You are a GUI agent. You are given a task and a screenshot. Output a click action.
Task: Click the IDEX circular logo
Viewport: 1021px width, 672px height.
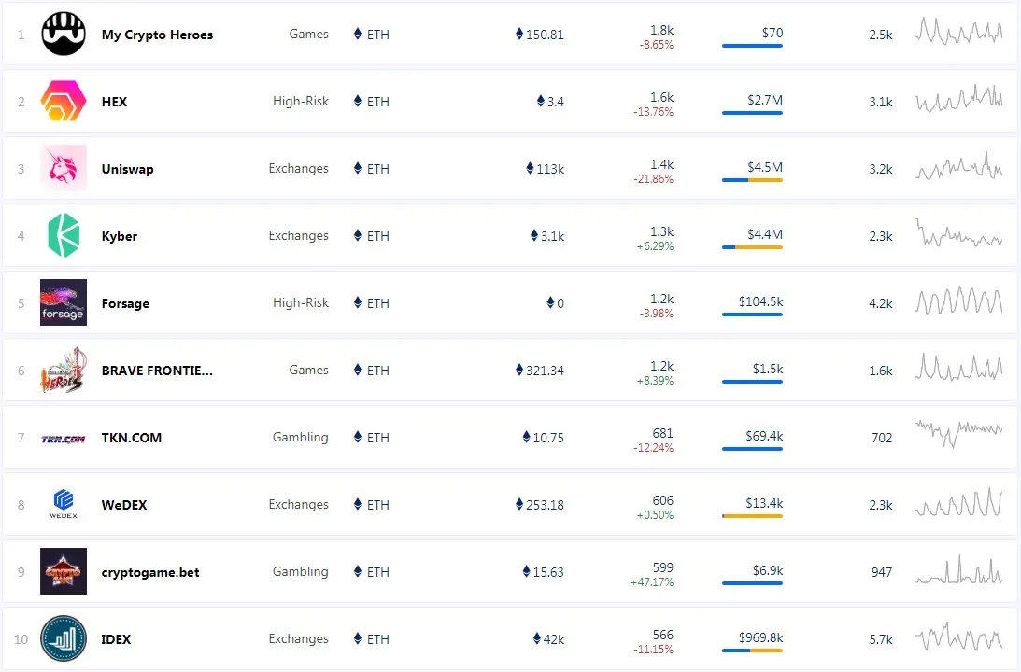pyautogui.click(x=63, y=638)
